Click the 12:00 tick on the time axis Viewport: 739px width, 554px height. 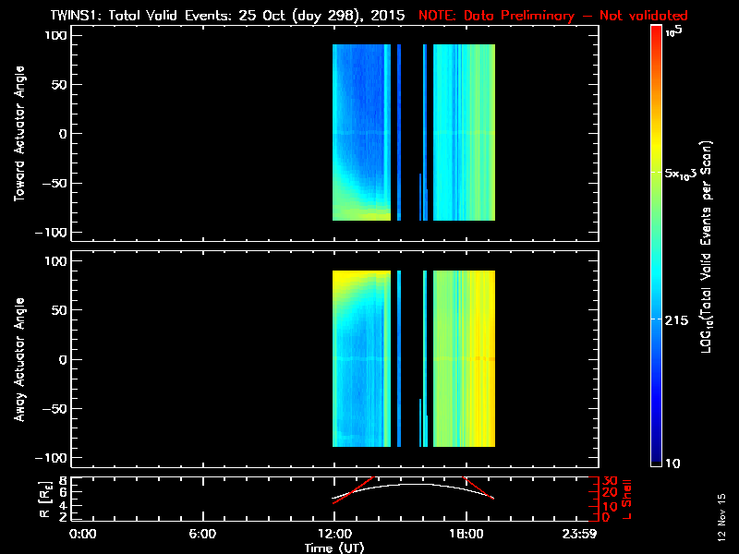click(333, 534)
